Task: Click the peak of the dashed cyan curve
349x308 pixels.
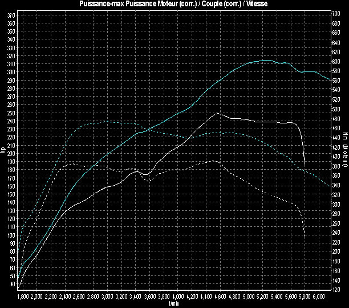Action: (x=107, y=121)
